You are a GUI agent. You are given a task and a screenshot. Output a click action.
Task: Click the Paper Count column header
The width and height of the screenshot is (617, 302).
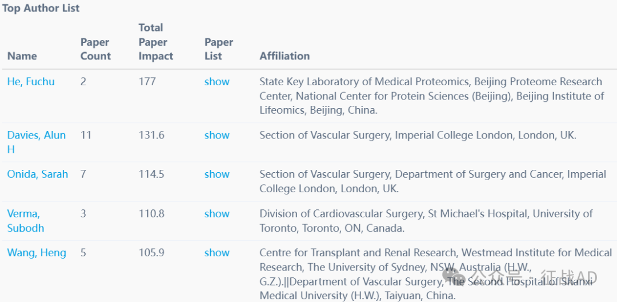coord(95,49)
